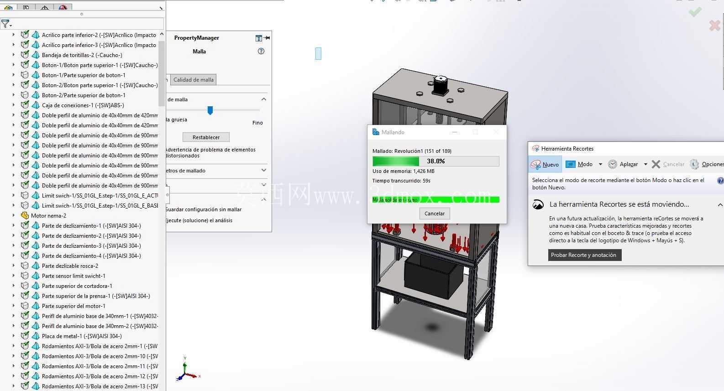
Task: Click the Aplazar label in Recortes toolbar
Action: 629,164
